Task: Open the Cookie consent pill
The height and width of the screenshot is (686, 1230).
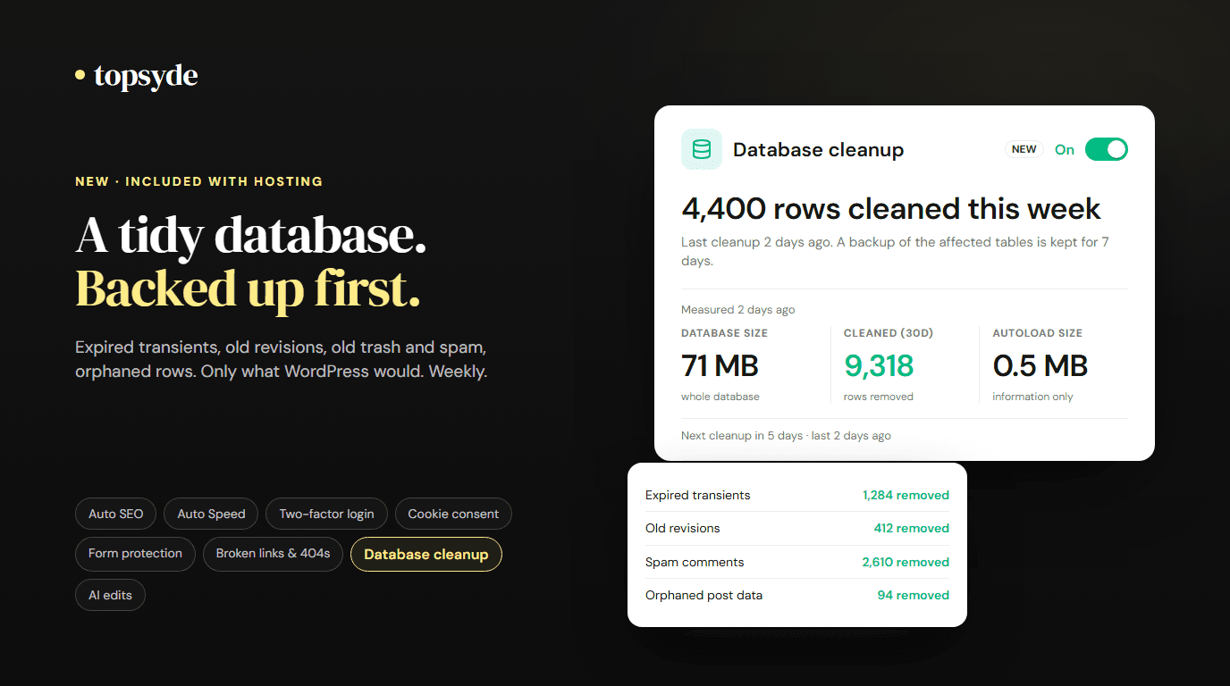Action: point(453,514)
